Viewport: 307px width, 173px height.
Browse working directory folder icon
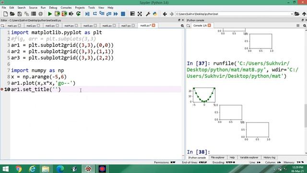297,14
